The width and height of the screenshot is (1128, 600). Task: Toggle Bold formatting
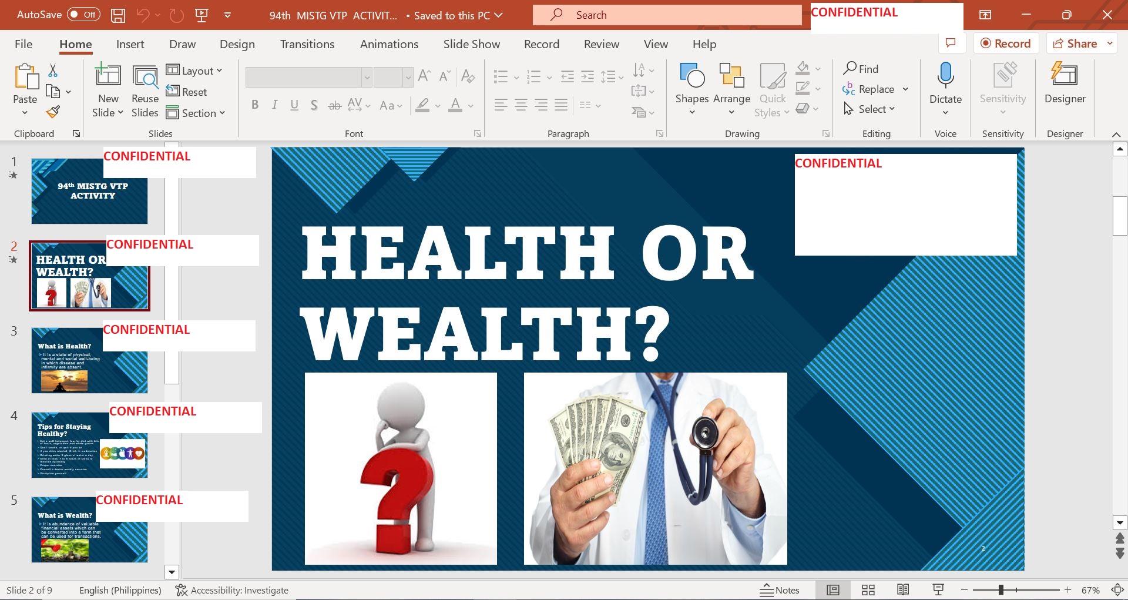pyautogui.click(x=255, y=105)
